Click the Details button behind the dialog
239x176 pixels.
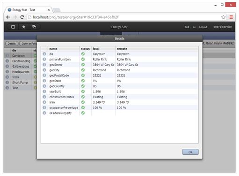[12, 44]
